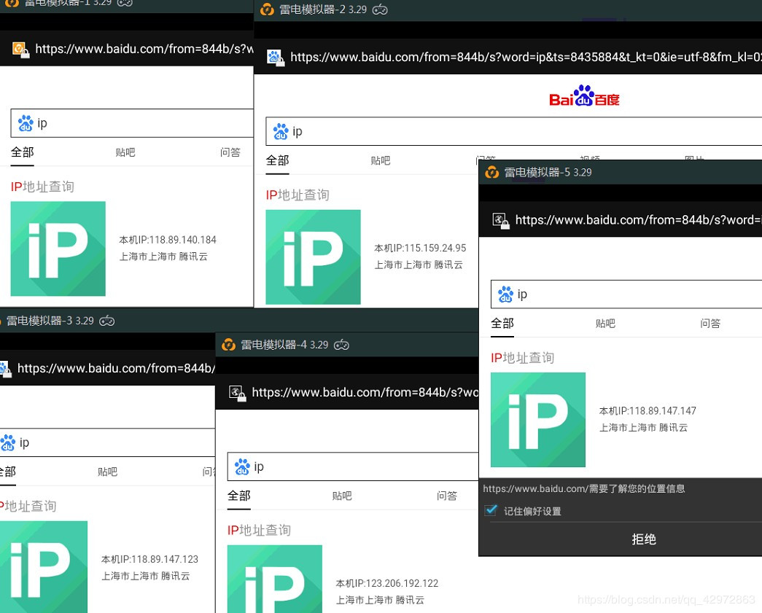Focus the URL address text in 雷电模拟器-4

click(365, 392)
